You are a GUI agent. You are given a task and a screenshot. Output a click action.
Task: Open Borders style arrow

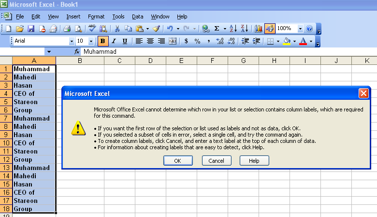tap(278, 42)
